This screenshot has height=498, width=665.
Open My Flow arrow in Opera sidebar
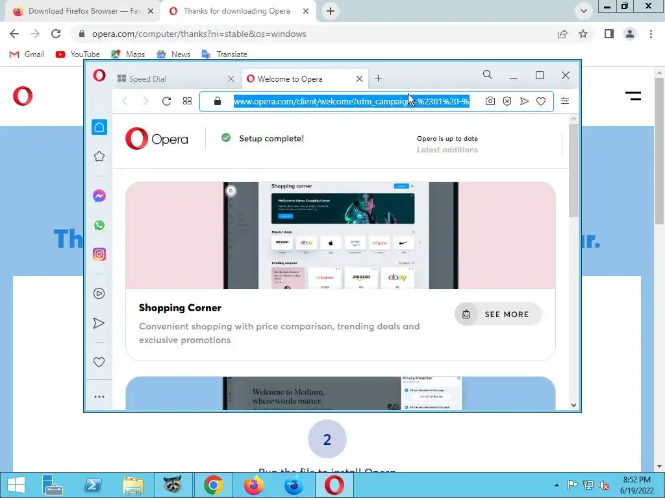[x=99, y=323]
